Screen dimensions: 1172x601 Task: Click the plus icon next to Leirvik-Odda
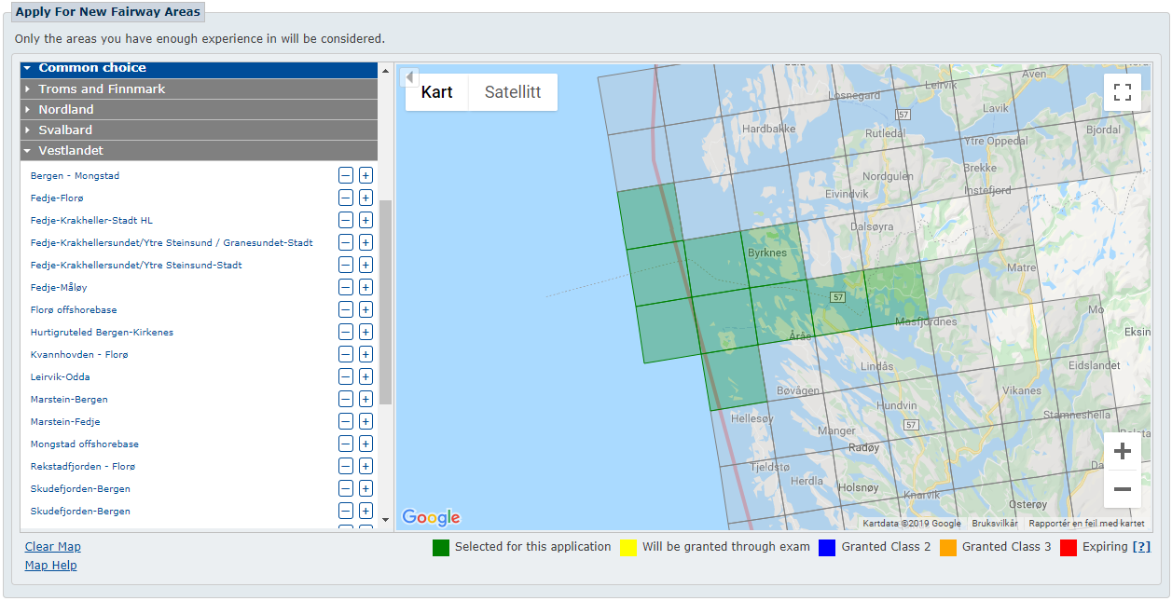click(365, 376)
